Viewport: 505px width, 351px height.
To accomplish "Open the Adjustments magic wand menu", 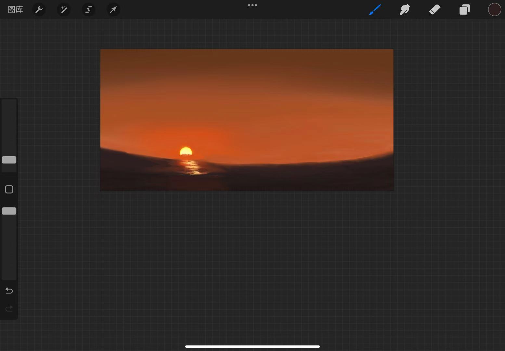I will [x=64, y=9].
